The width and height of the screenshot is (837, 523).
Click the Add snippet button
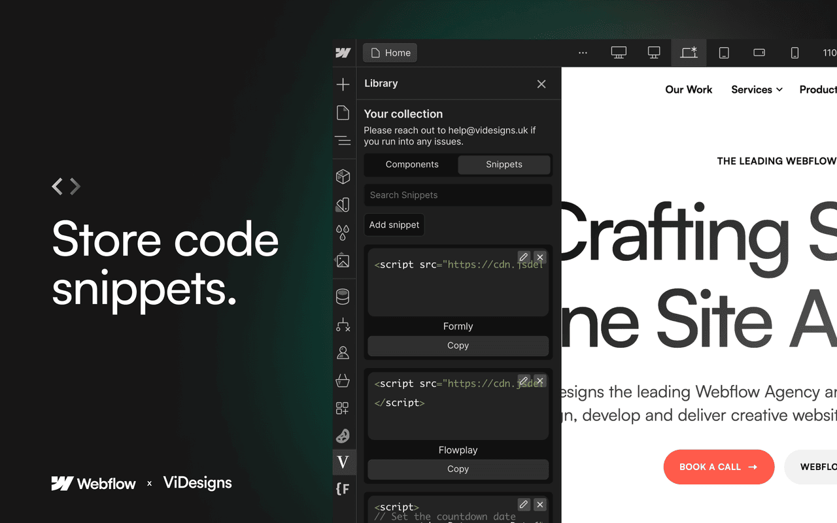[x=394, y=225]
